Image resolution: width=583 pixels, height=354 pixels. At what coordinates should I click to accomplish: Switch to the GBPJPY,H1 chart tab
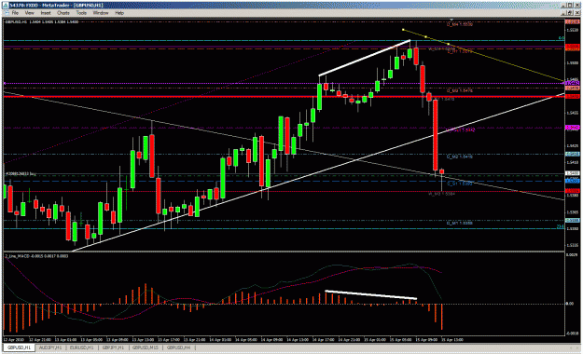[114, 347]
